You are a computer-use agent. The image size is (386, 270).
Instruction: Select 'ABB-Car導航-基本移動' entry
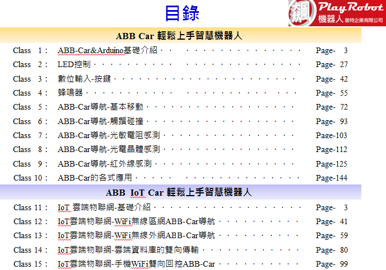[x=100, y=107]
